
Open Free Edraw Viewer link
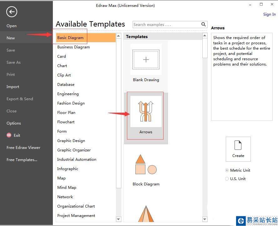coord(23,147)
